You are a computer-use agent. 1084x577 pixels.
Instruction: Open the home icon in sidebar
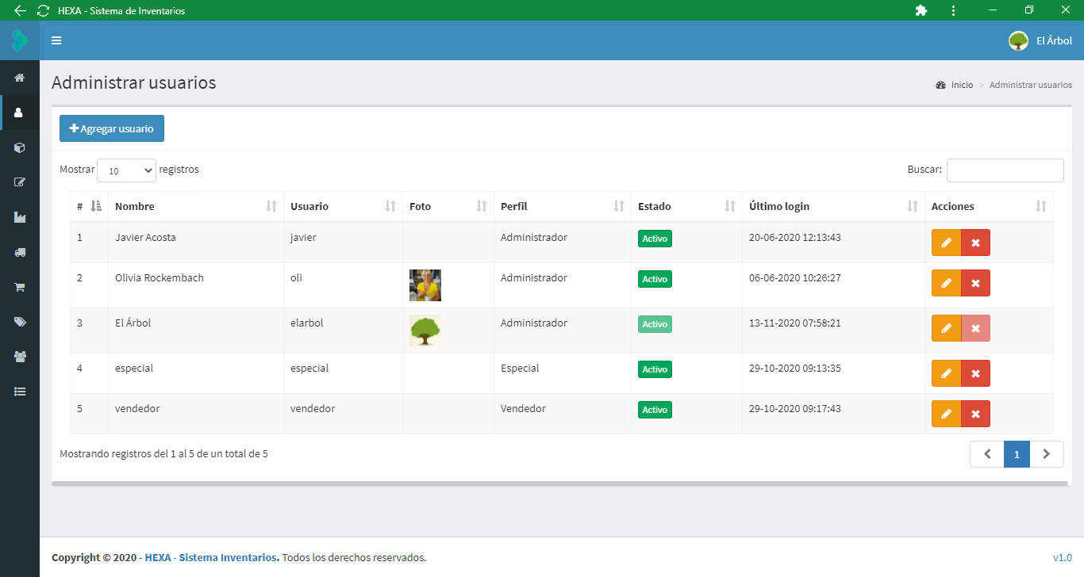[x=20, y=78]
